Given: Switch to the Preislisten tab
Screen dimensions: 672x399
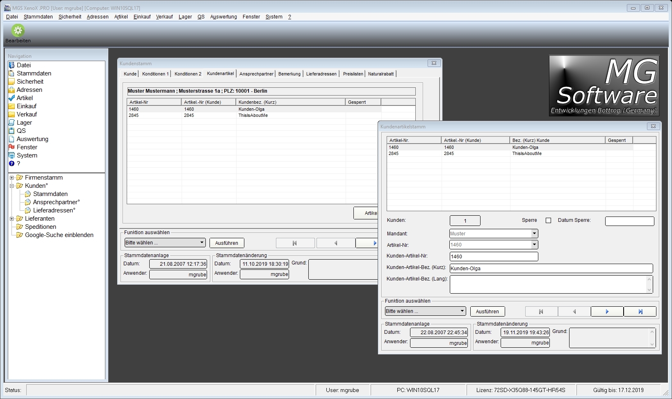Looking at the screenshot, I should coord(353,74).
